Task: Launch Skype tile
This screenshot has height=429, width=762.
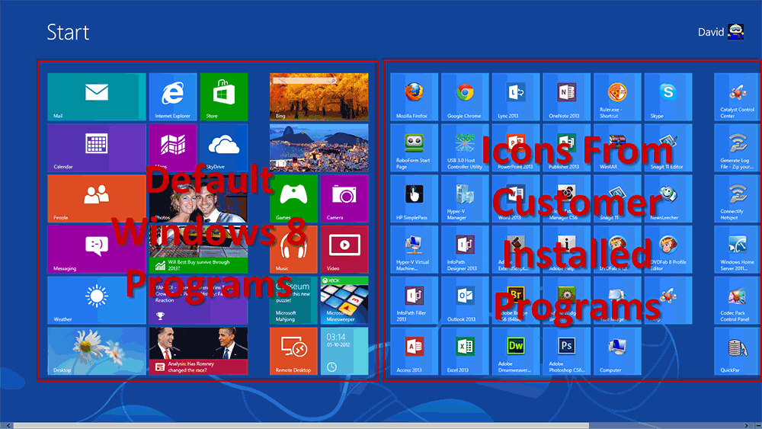Action: (668, 97)
